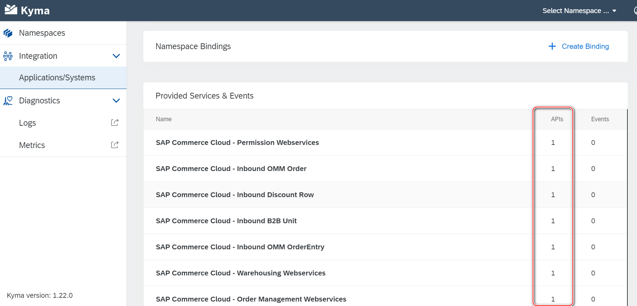Select the APIs column header
This screenshot has width=637, height=306.
click(x=557, y=119)
